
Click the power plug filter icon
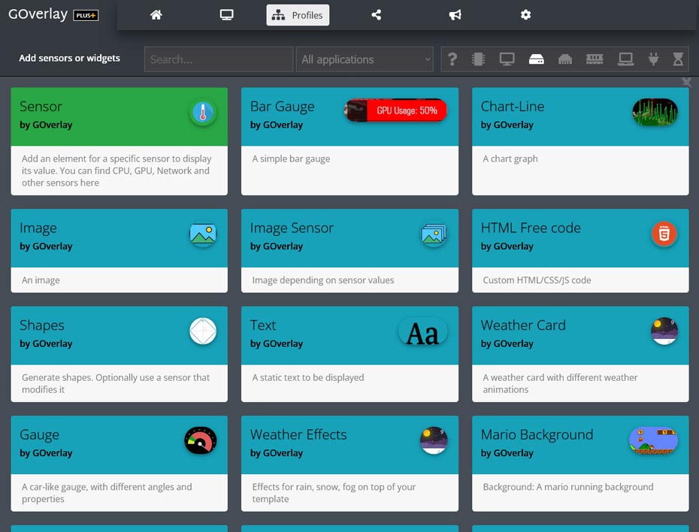[653, 59]
